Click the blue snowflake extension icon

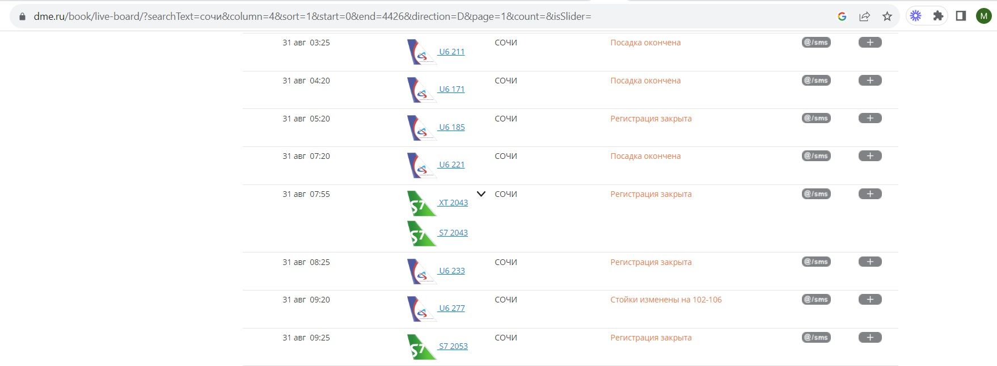pyautogui.click(x=915, y=16)
